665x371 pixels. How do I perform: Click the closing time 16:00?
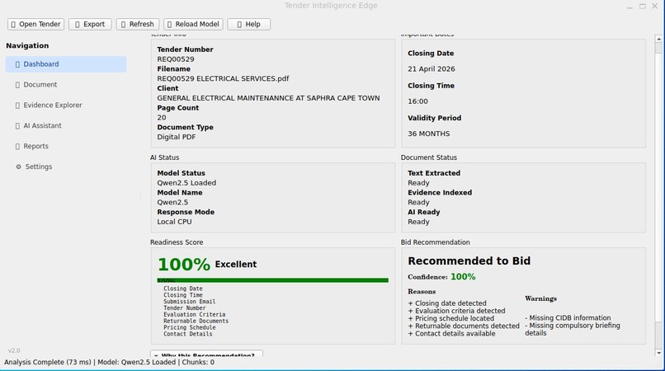(x=417, y=101)
